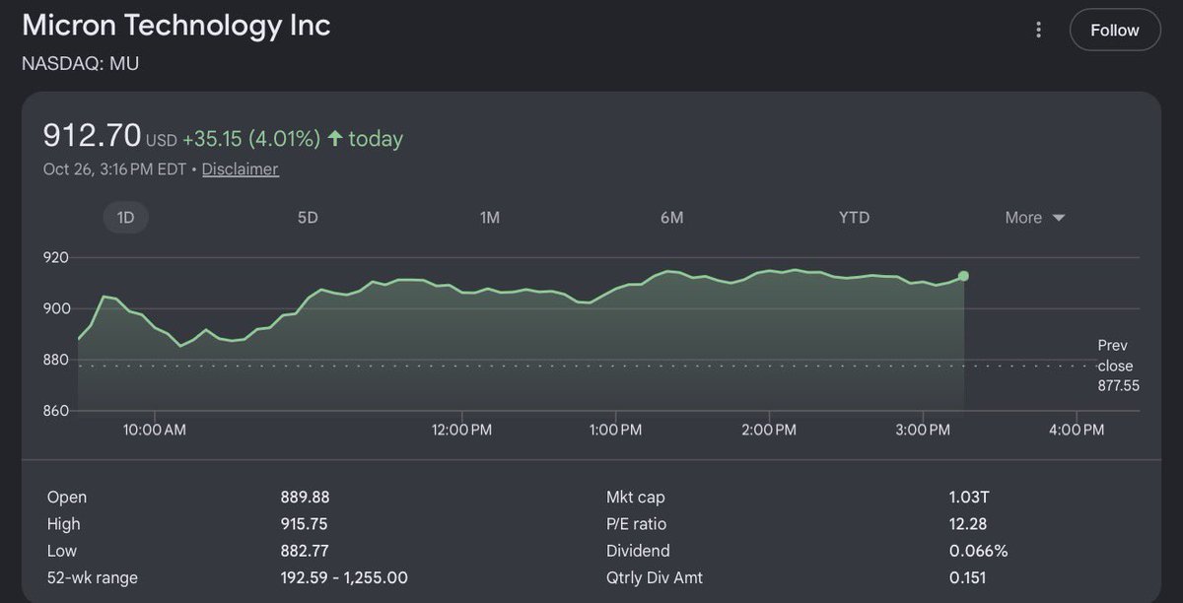Click the 912.70 price value

pos(92,136)
